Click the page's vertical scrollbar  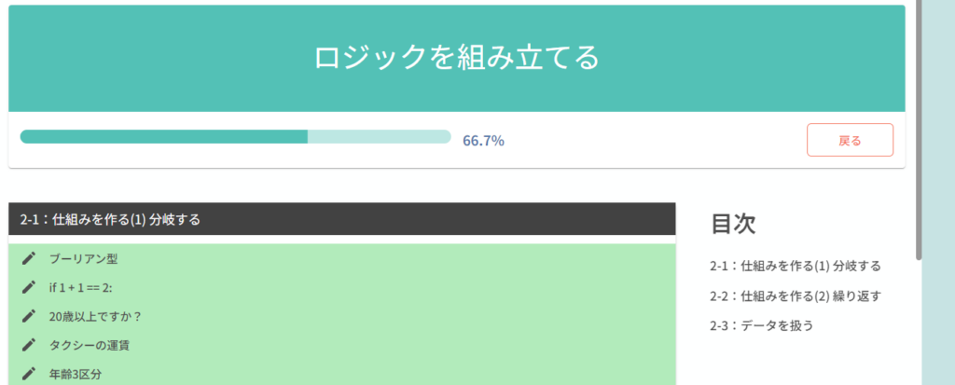[919, 131]
